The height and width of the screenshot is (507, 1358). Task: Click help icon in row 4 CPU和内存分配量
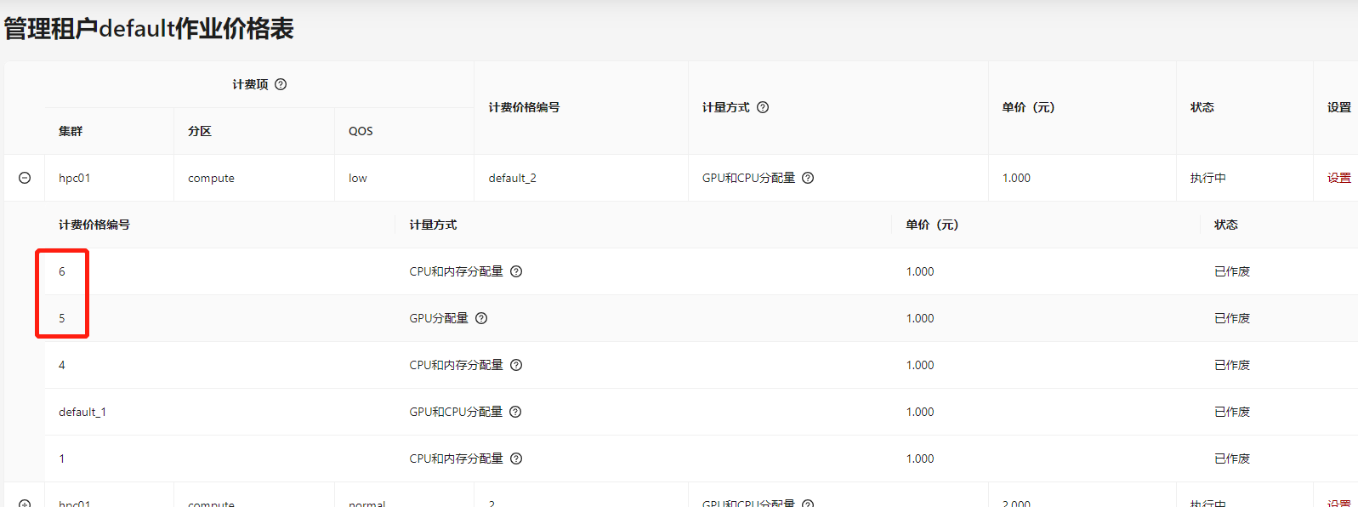click(516, 365)
